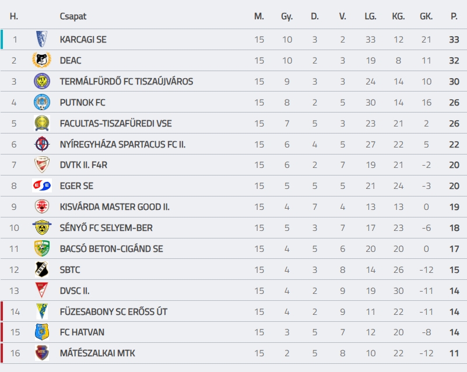The height and width of the screenshot is (372, 467).
Task: Sort by GK. goal difference header
Action: (x=426, y=16)
